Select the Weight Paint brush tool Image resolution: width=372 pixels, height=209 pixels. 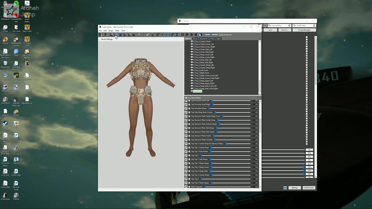click(x=139, y=35)
